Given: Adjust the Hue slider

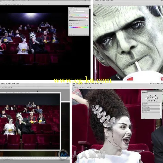Looking at the screenshot, I should point(79,15).
